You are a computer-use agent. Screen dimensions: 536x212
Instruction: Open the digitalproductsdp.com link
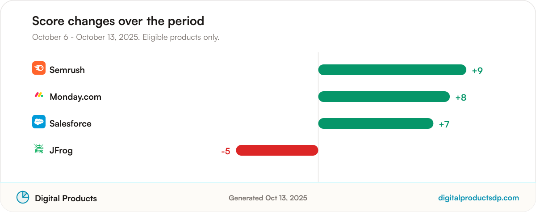(x=479, y=198)
